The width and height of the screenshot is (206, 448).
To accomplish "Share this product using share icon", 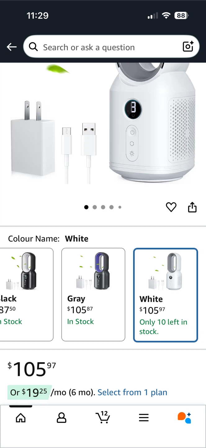I will tap(192, 207).
